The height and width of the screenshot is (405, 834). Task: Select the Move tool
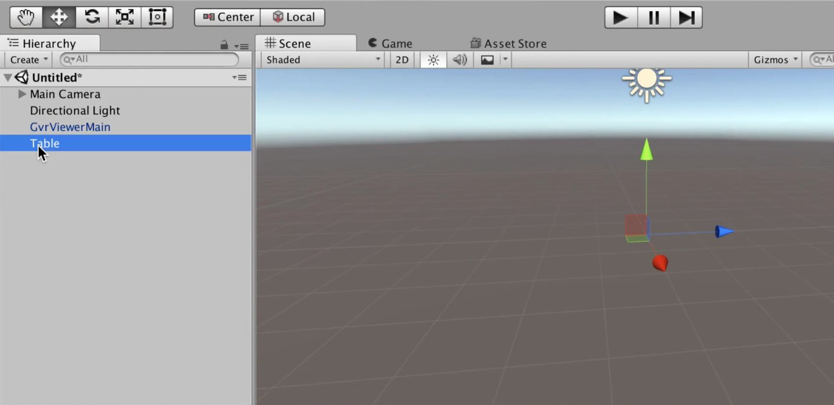[x=59, y=17]
